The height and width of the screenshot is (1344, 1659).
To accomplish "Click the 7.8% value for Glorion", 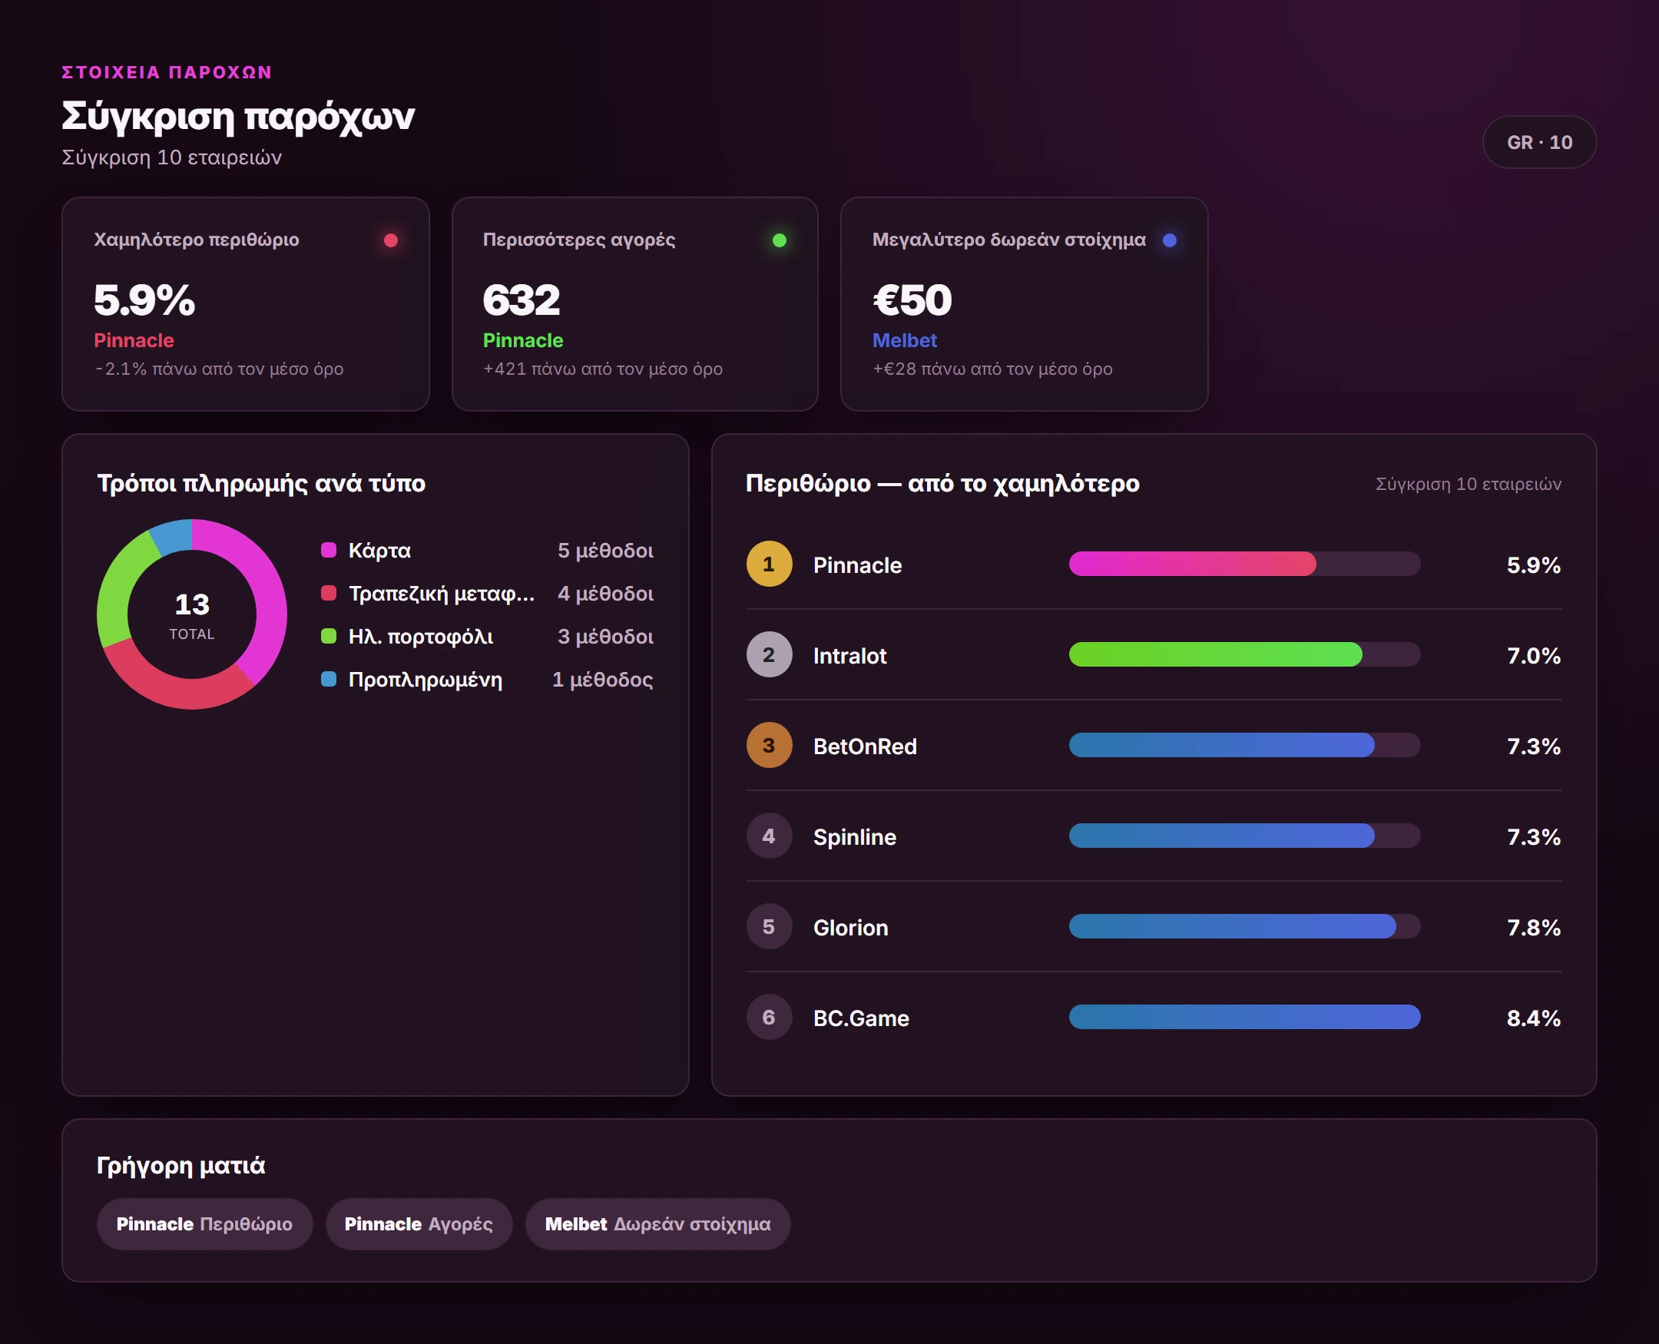I will click(x=1534, y=928).
